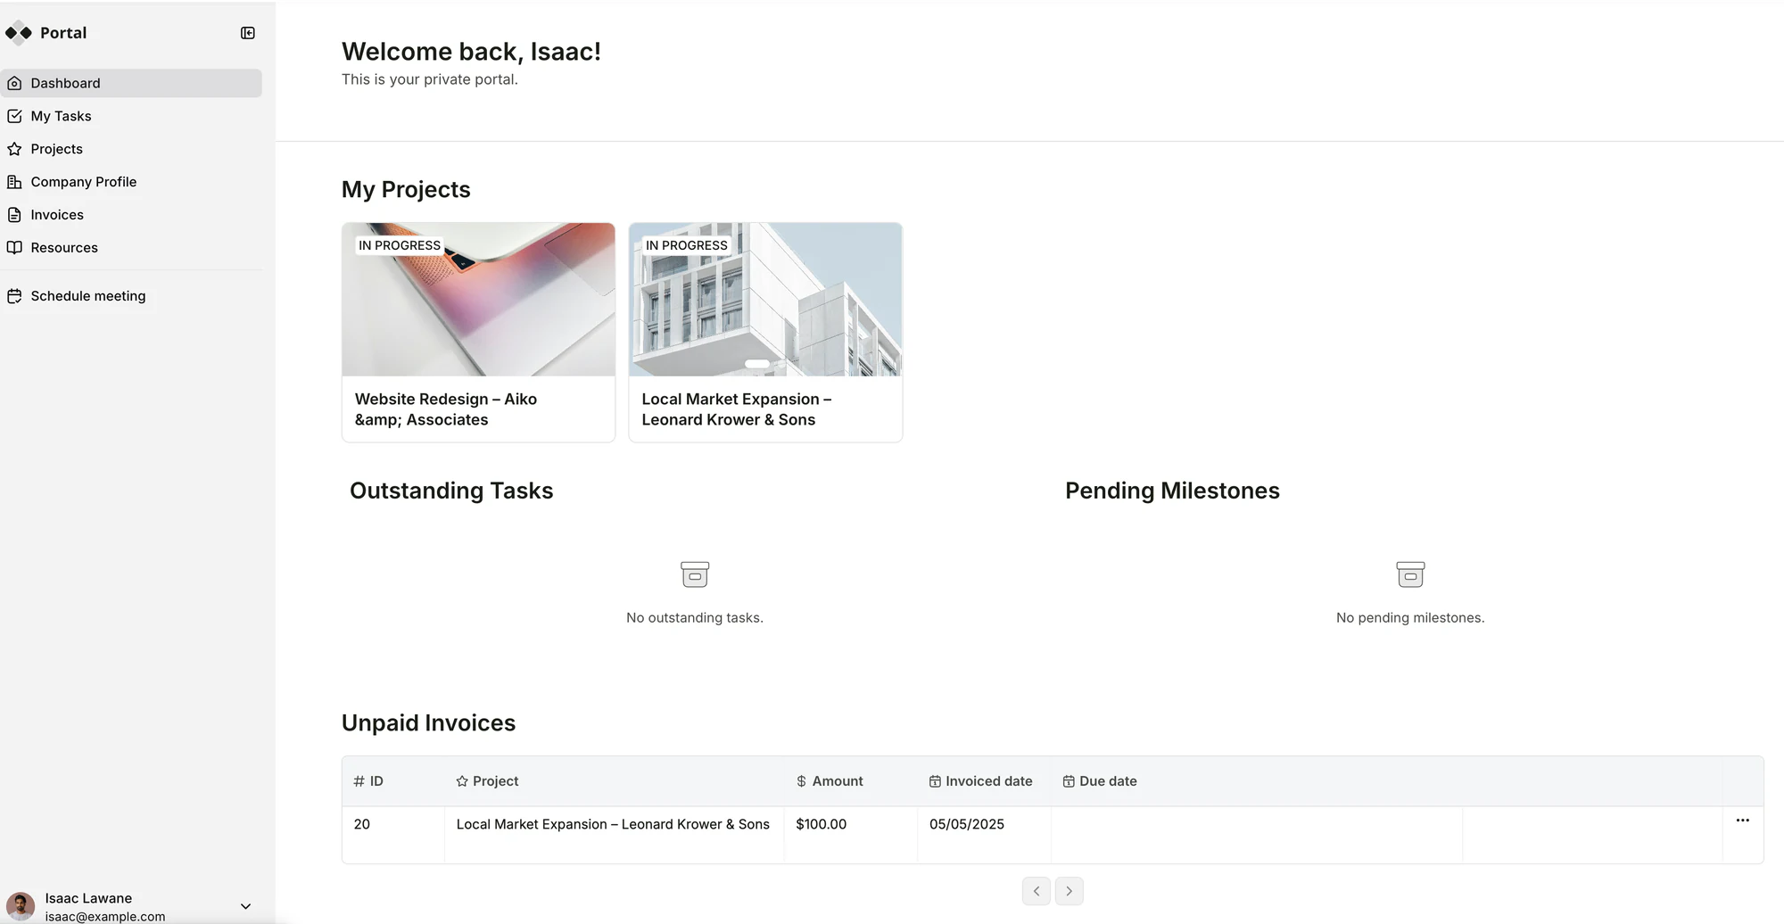1784x924 pixels.
Task: Click the Company Profile building icon
Action: tap(14, 182)
